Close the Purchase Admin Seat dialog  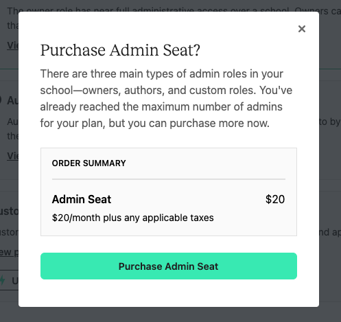pos(302,29)
